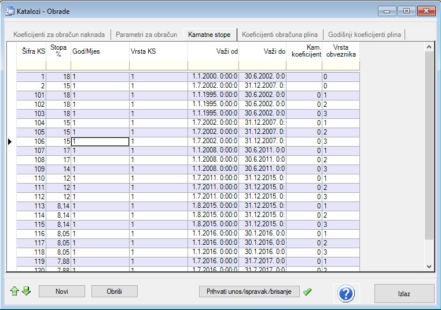Click the Vrijedi od column header 'Važi od'
The width and height of the screenshot is (441, 310).
214,51
